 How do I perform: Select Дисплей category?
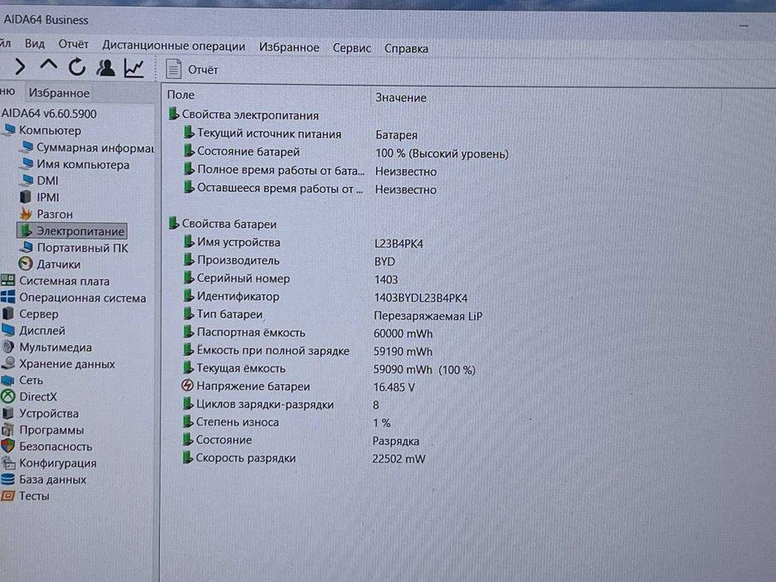(33, 330)
